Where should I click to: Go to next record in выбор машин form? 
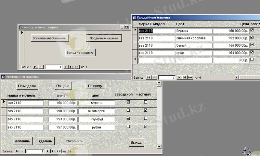[x=66, y=67]
